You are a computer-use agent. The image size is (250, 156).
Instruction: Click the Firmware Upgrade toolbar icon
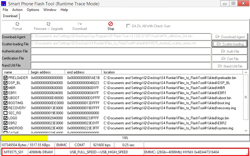click(x=48, y=26)
